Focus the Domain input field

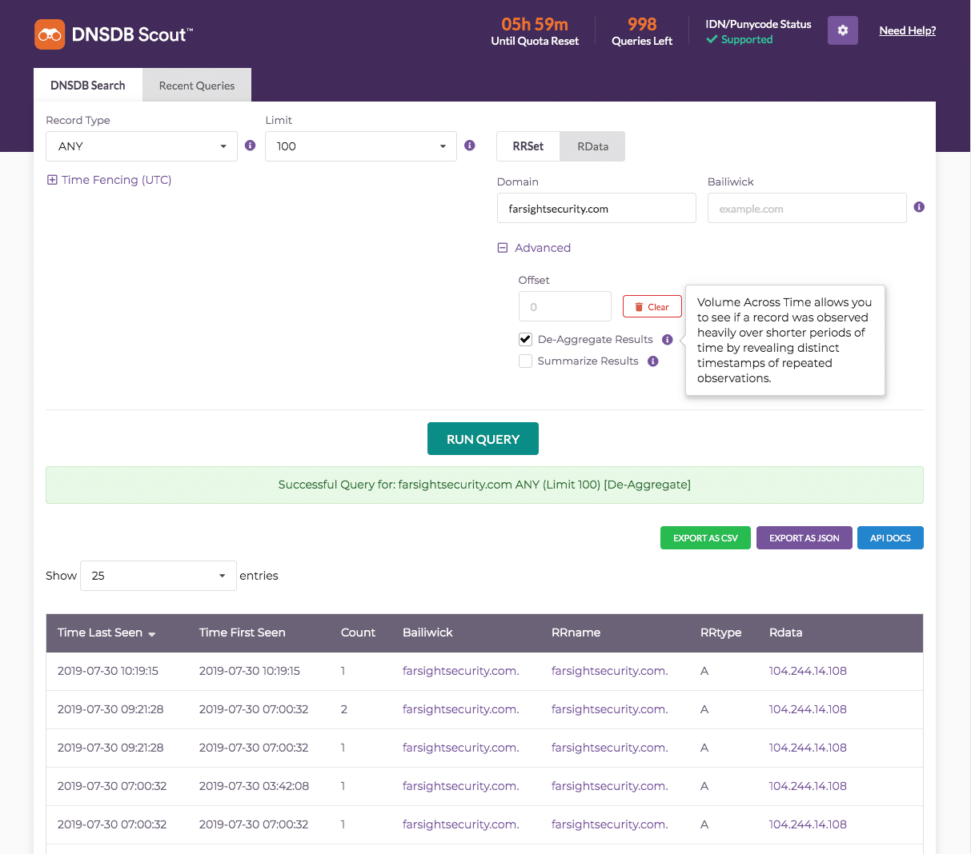point(596,209)
